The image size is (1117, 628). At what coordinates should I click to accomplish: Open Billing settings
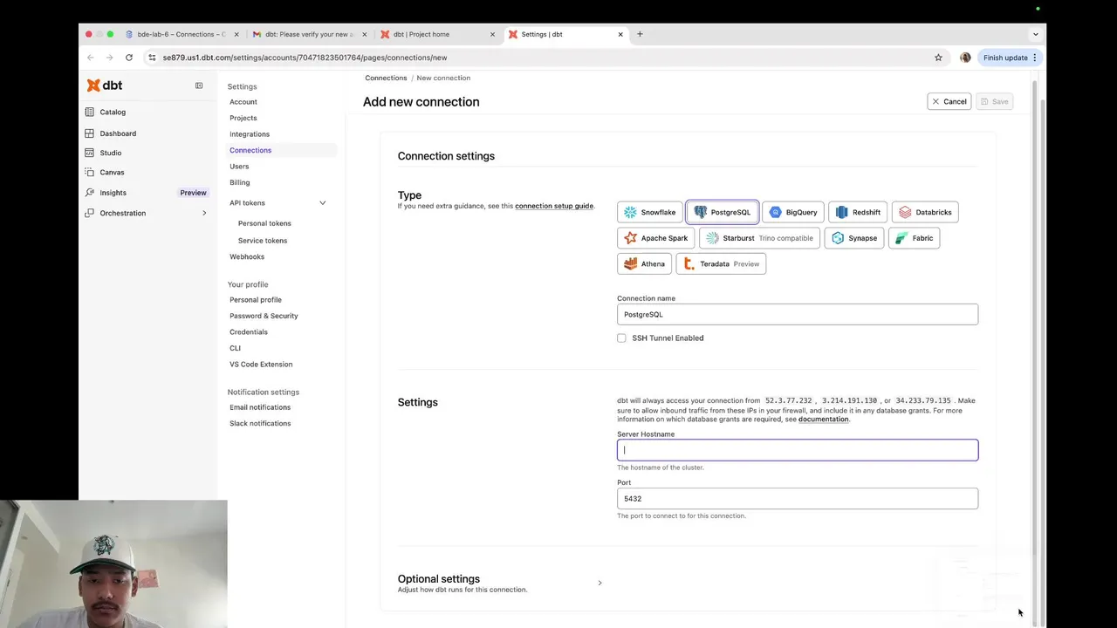tap(240, 182)
